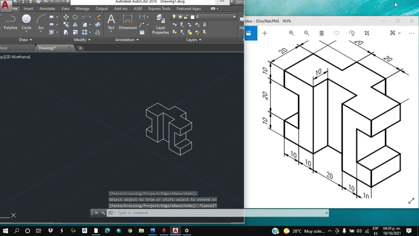The height and width of the screenshot is (236, 419).
Task: Activate the Array tool in Modify panel
Action: (x=84, y=32)
